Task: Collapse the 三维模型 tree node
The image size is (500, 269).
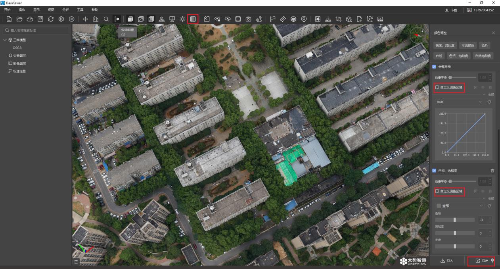Action: pyautogui.click(x=5, y=40)
